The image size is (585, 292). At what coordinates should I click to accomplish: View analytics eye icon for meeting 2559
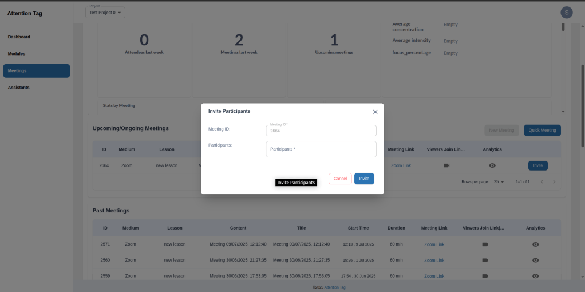[x=535, y=276]
